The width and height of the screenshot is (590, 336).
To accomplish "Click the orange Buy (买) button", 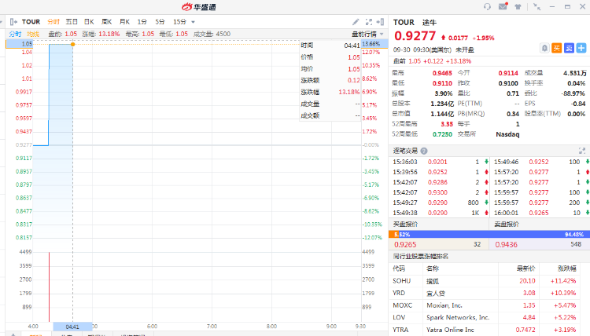I will [556, 49].
